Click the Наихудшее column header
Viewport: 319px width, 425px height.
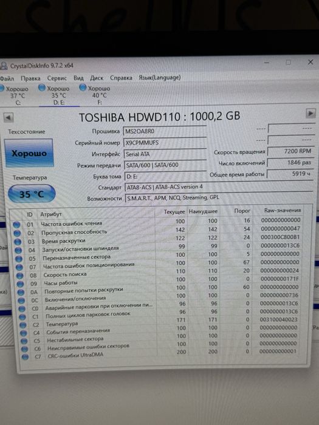(203, 211)
